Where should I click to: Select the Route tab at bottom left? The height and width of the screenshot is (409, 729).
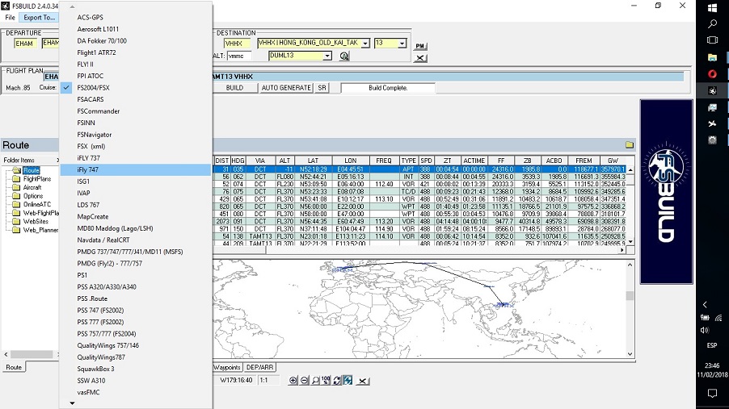[x=14, y=367]
